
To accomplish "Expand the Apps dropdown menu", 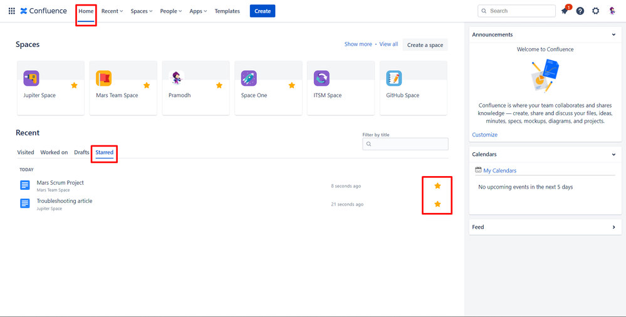I will [198, 11].
